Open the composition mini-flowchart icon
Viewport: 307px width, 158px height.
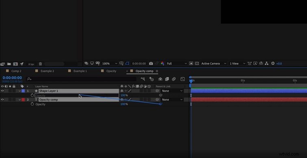coord(143,79)
